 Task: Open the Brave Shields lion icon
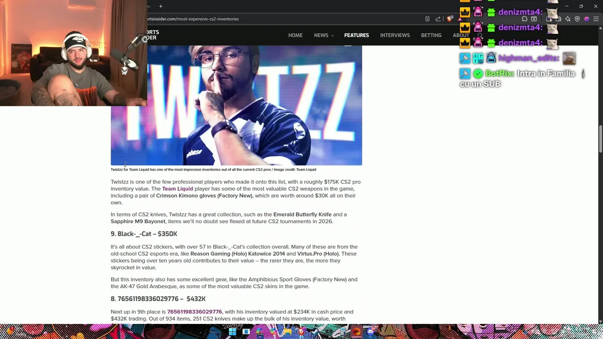pos(450,19)
